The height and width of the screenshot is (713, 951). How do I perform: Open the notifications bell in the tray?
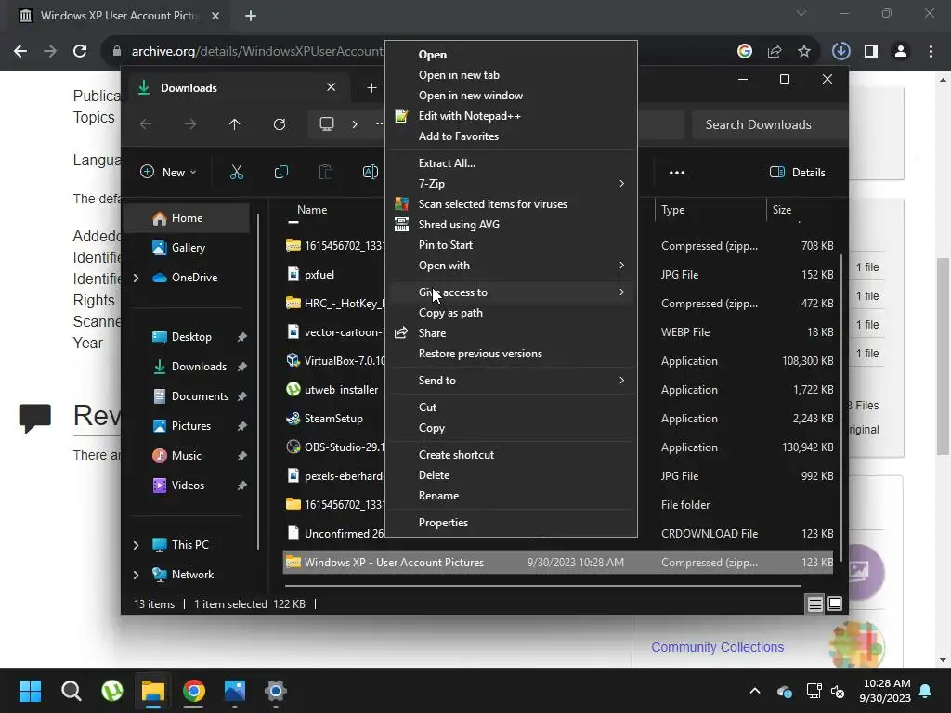[x=926, y=691]
